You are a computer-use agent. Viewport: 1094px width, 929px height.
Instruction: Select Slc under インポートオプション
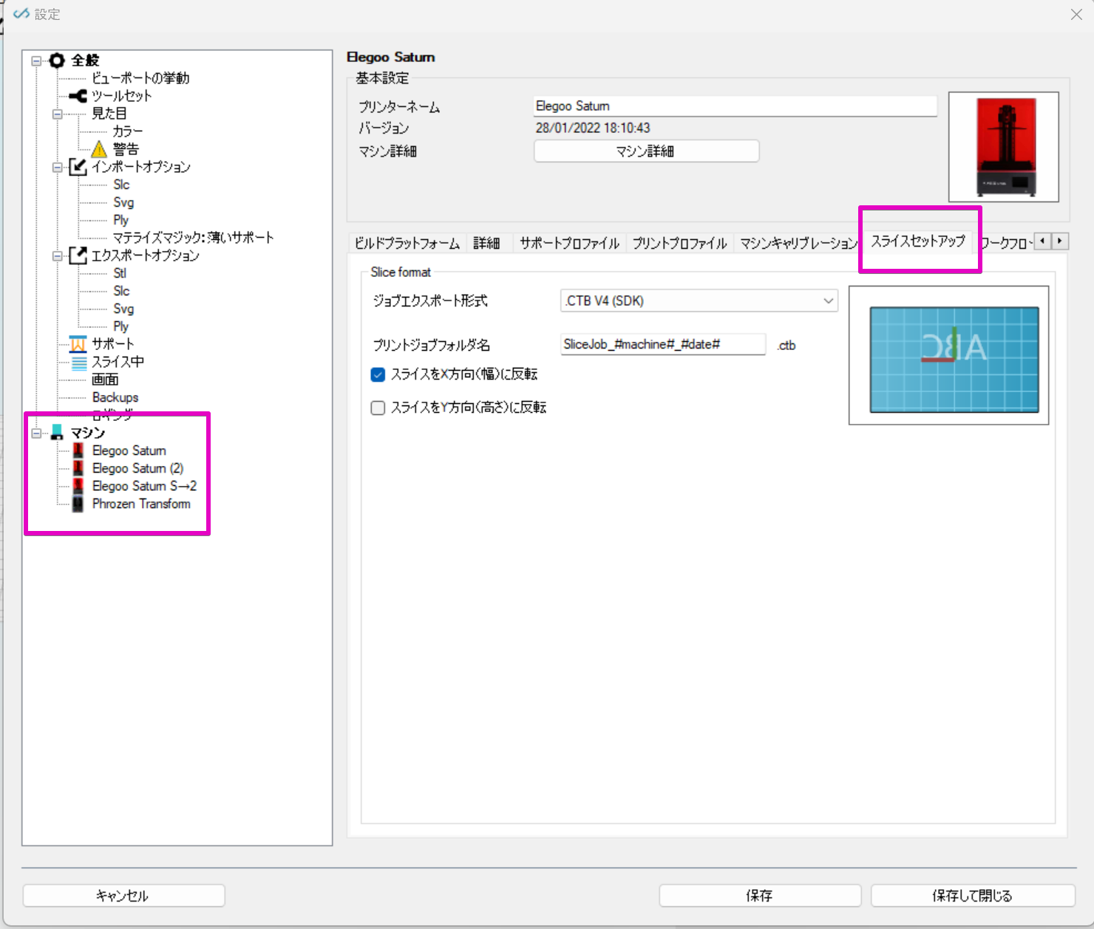(x=121, y=185)
